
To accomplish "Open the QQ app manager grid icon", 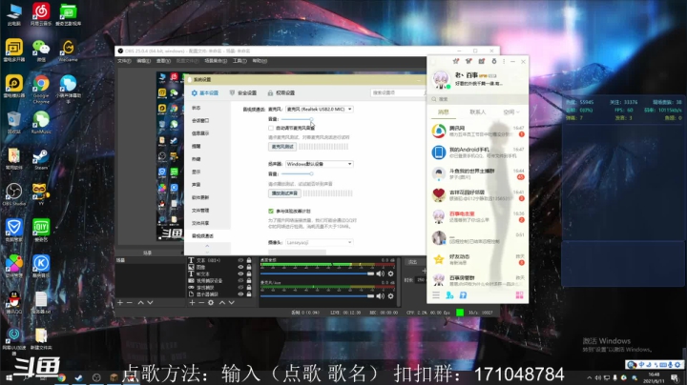I will click(x=519, y=295).
